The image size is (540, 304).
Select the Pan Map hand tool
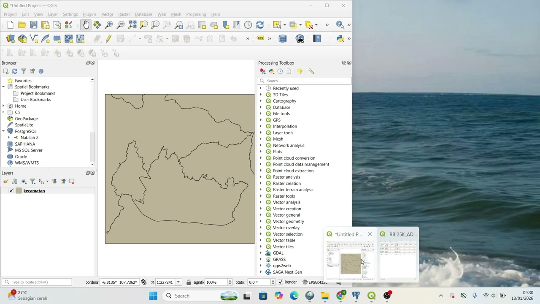86,25
